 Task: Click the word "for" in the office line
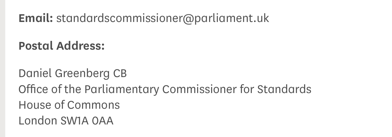247,89
